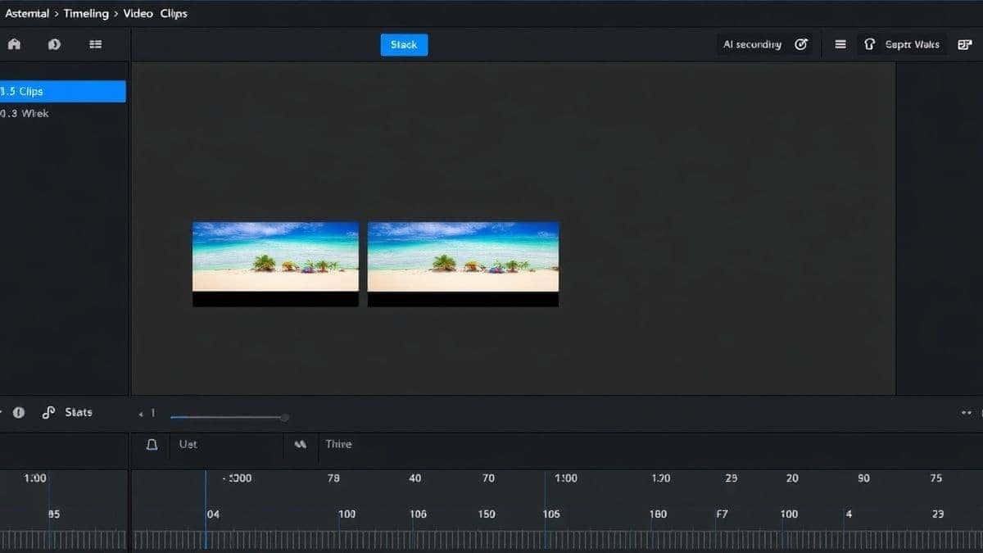
Task: Click the bell icon beside Uat
Action: pyautogui.click(x=152, y=444)
